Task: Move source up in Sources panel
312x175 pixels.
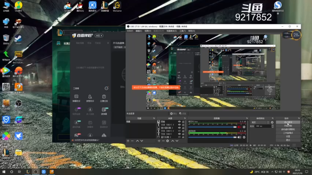Action: tap(172, 141)
